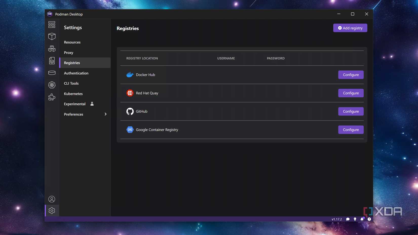Click the settings gear icon

pos(52,210)
